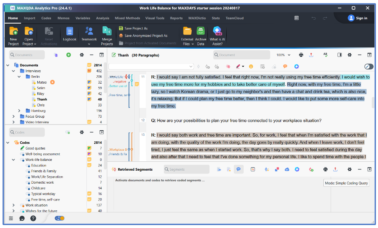Open Teamwork options

89,36
